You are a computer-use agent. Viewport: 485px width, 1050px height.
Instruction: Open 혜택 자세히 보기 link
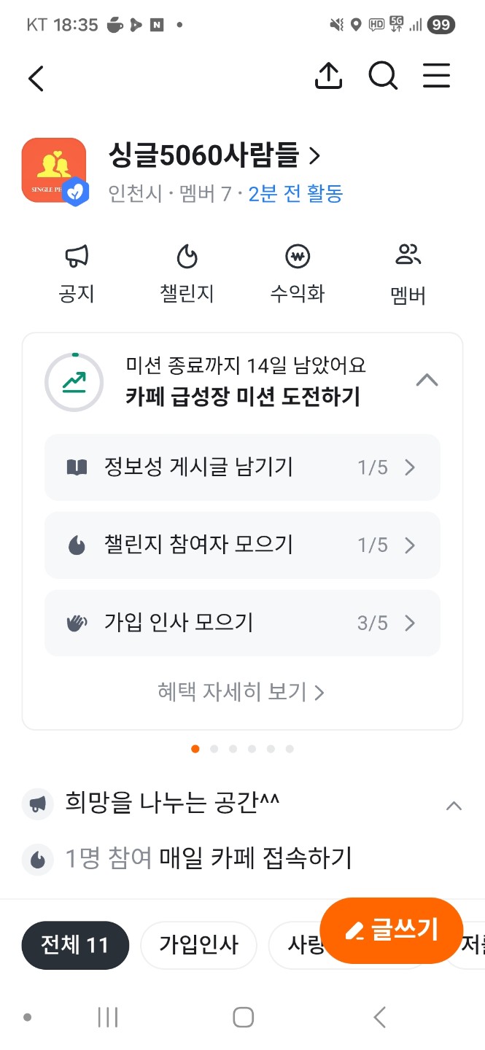pos(241,691)
